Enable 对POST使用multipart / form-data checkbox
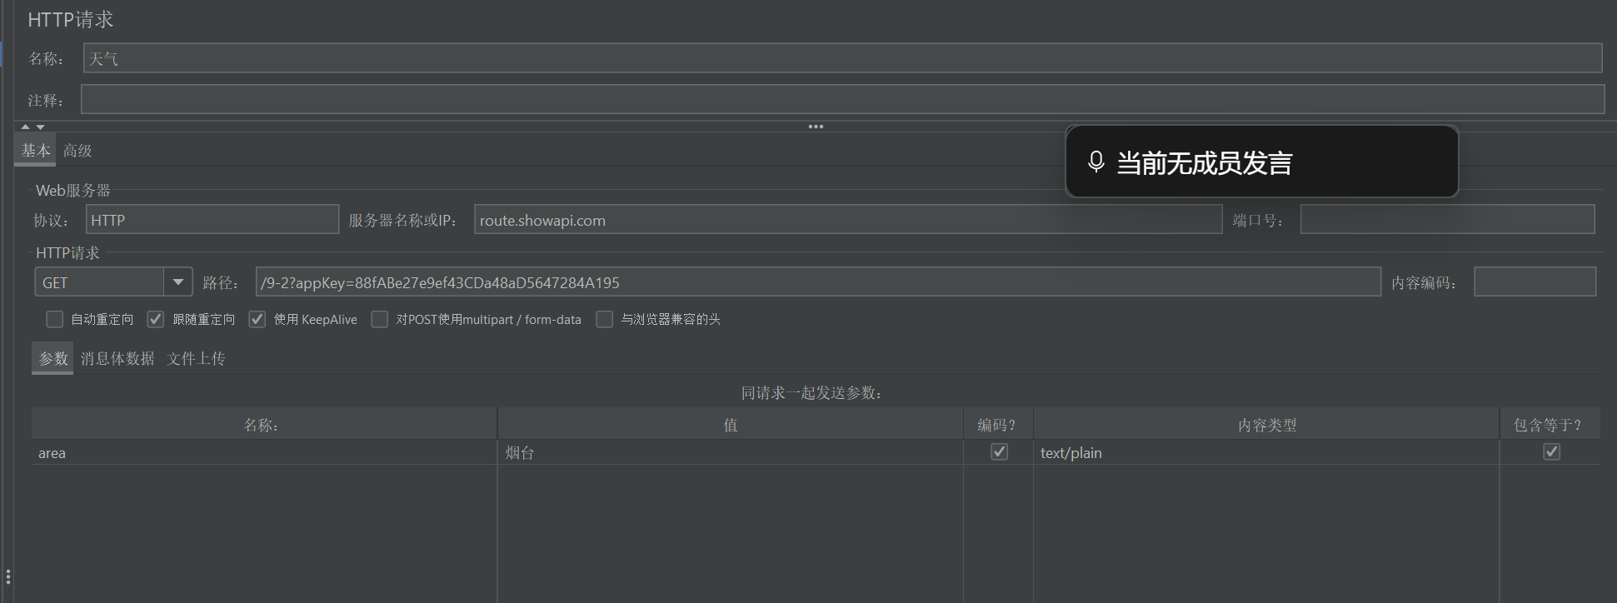1617x603 pixels. point(380,319)
